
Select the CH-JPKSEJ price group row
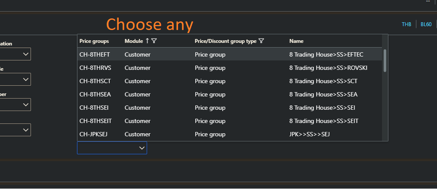point(230,134)
